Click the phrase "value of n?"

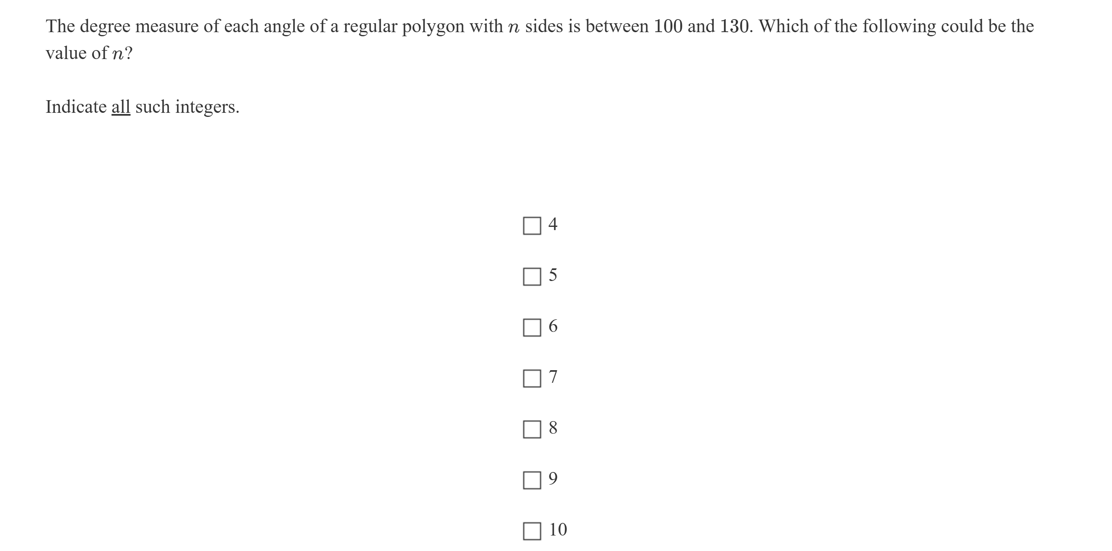click(89, 53)
